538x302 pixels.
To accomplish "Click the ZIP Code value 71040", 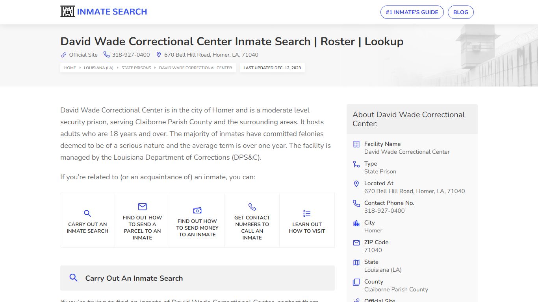I will (373, 250).
